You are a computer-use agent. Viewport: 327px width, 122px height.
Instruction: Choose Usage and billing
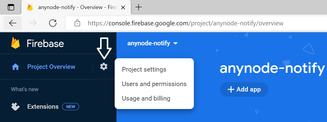146,98
